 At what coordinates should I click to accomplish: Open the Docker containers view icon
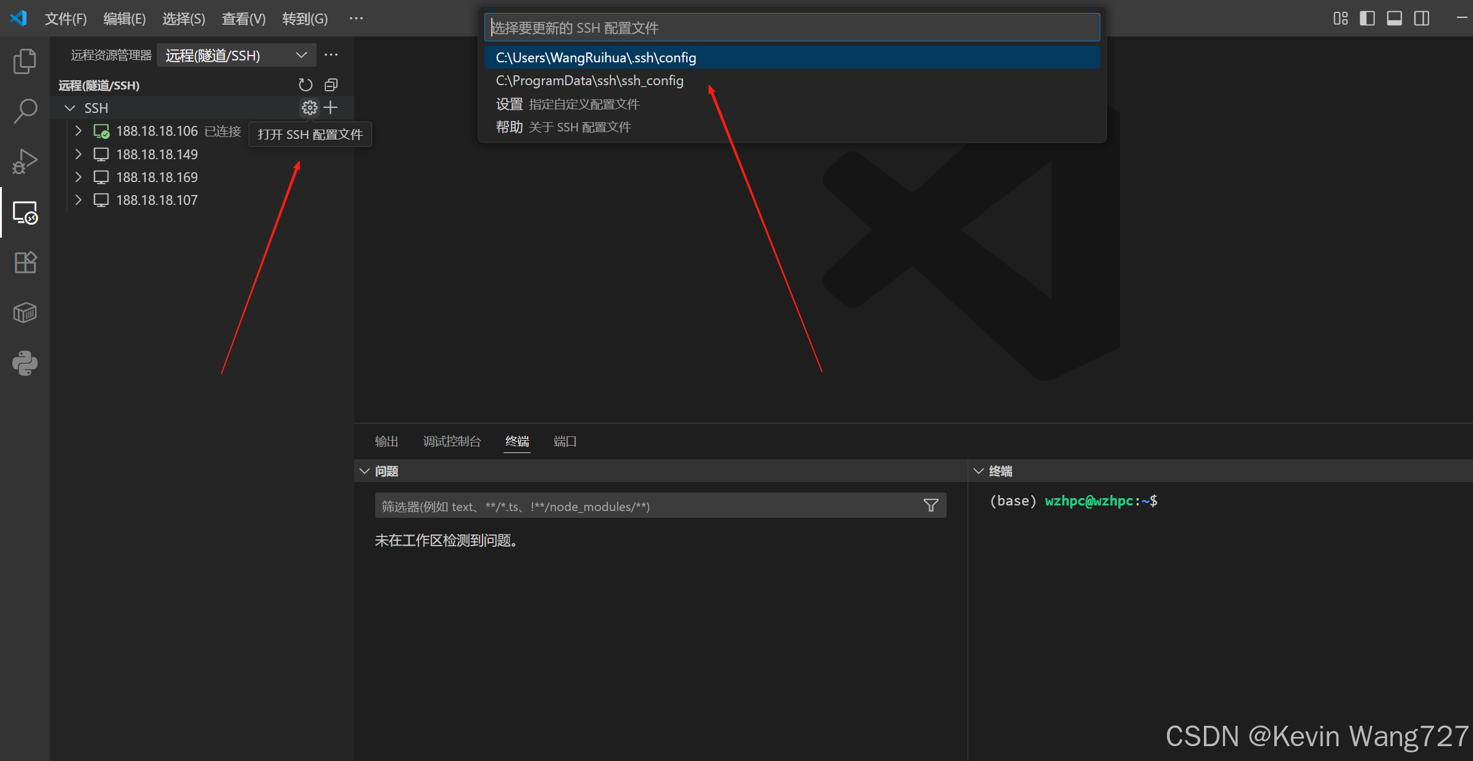coord(25,313)
